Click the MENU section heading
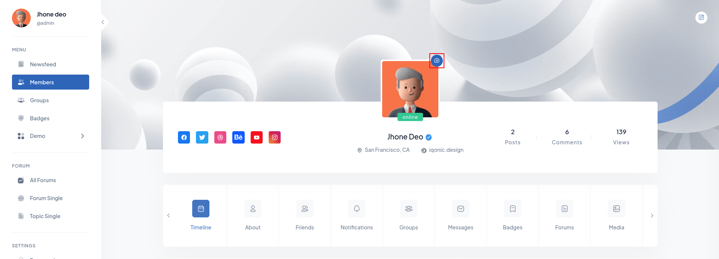 click(19, 50)
